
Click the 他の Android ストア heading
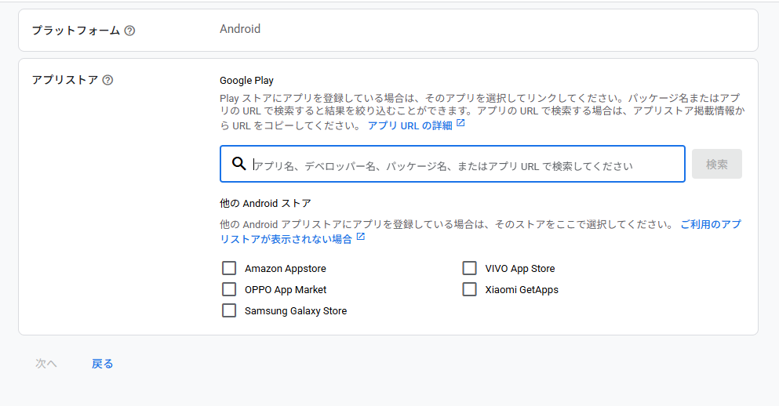(265, 203)
